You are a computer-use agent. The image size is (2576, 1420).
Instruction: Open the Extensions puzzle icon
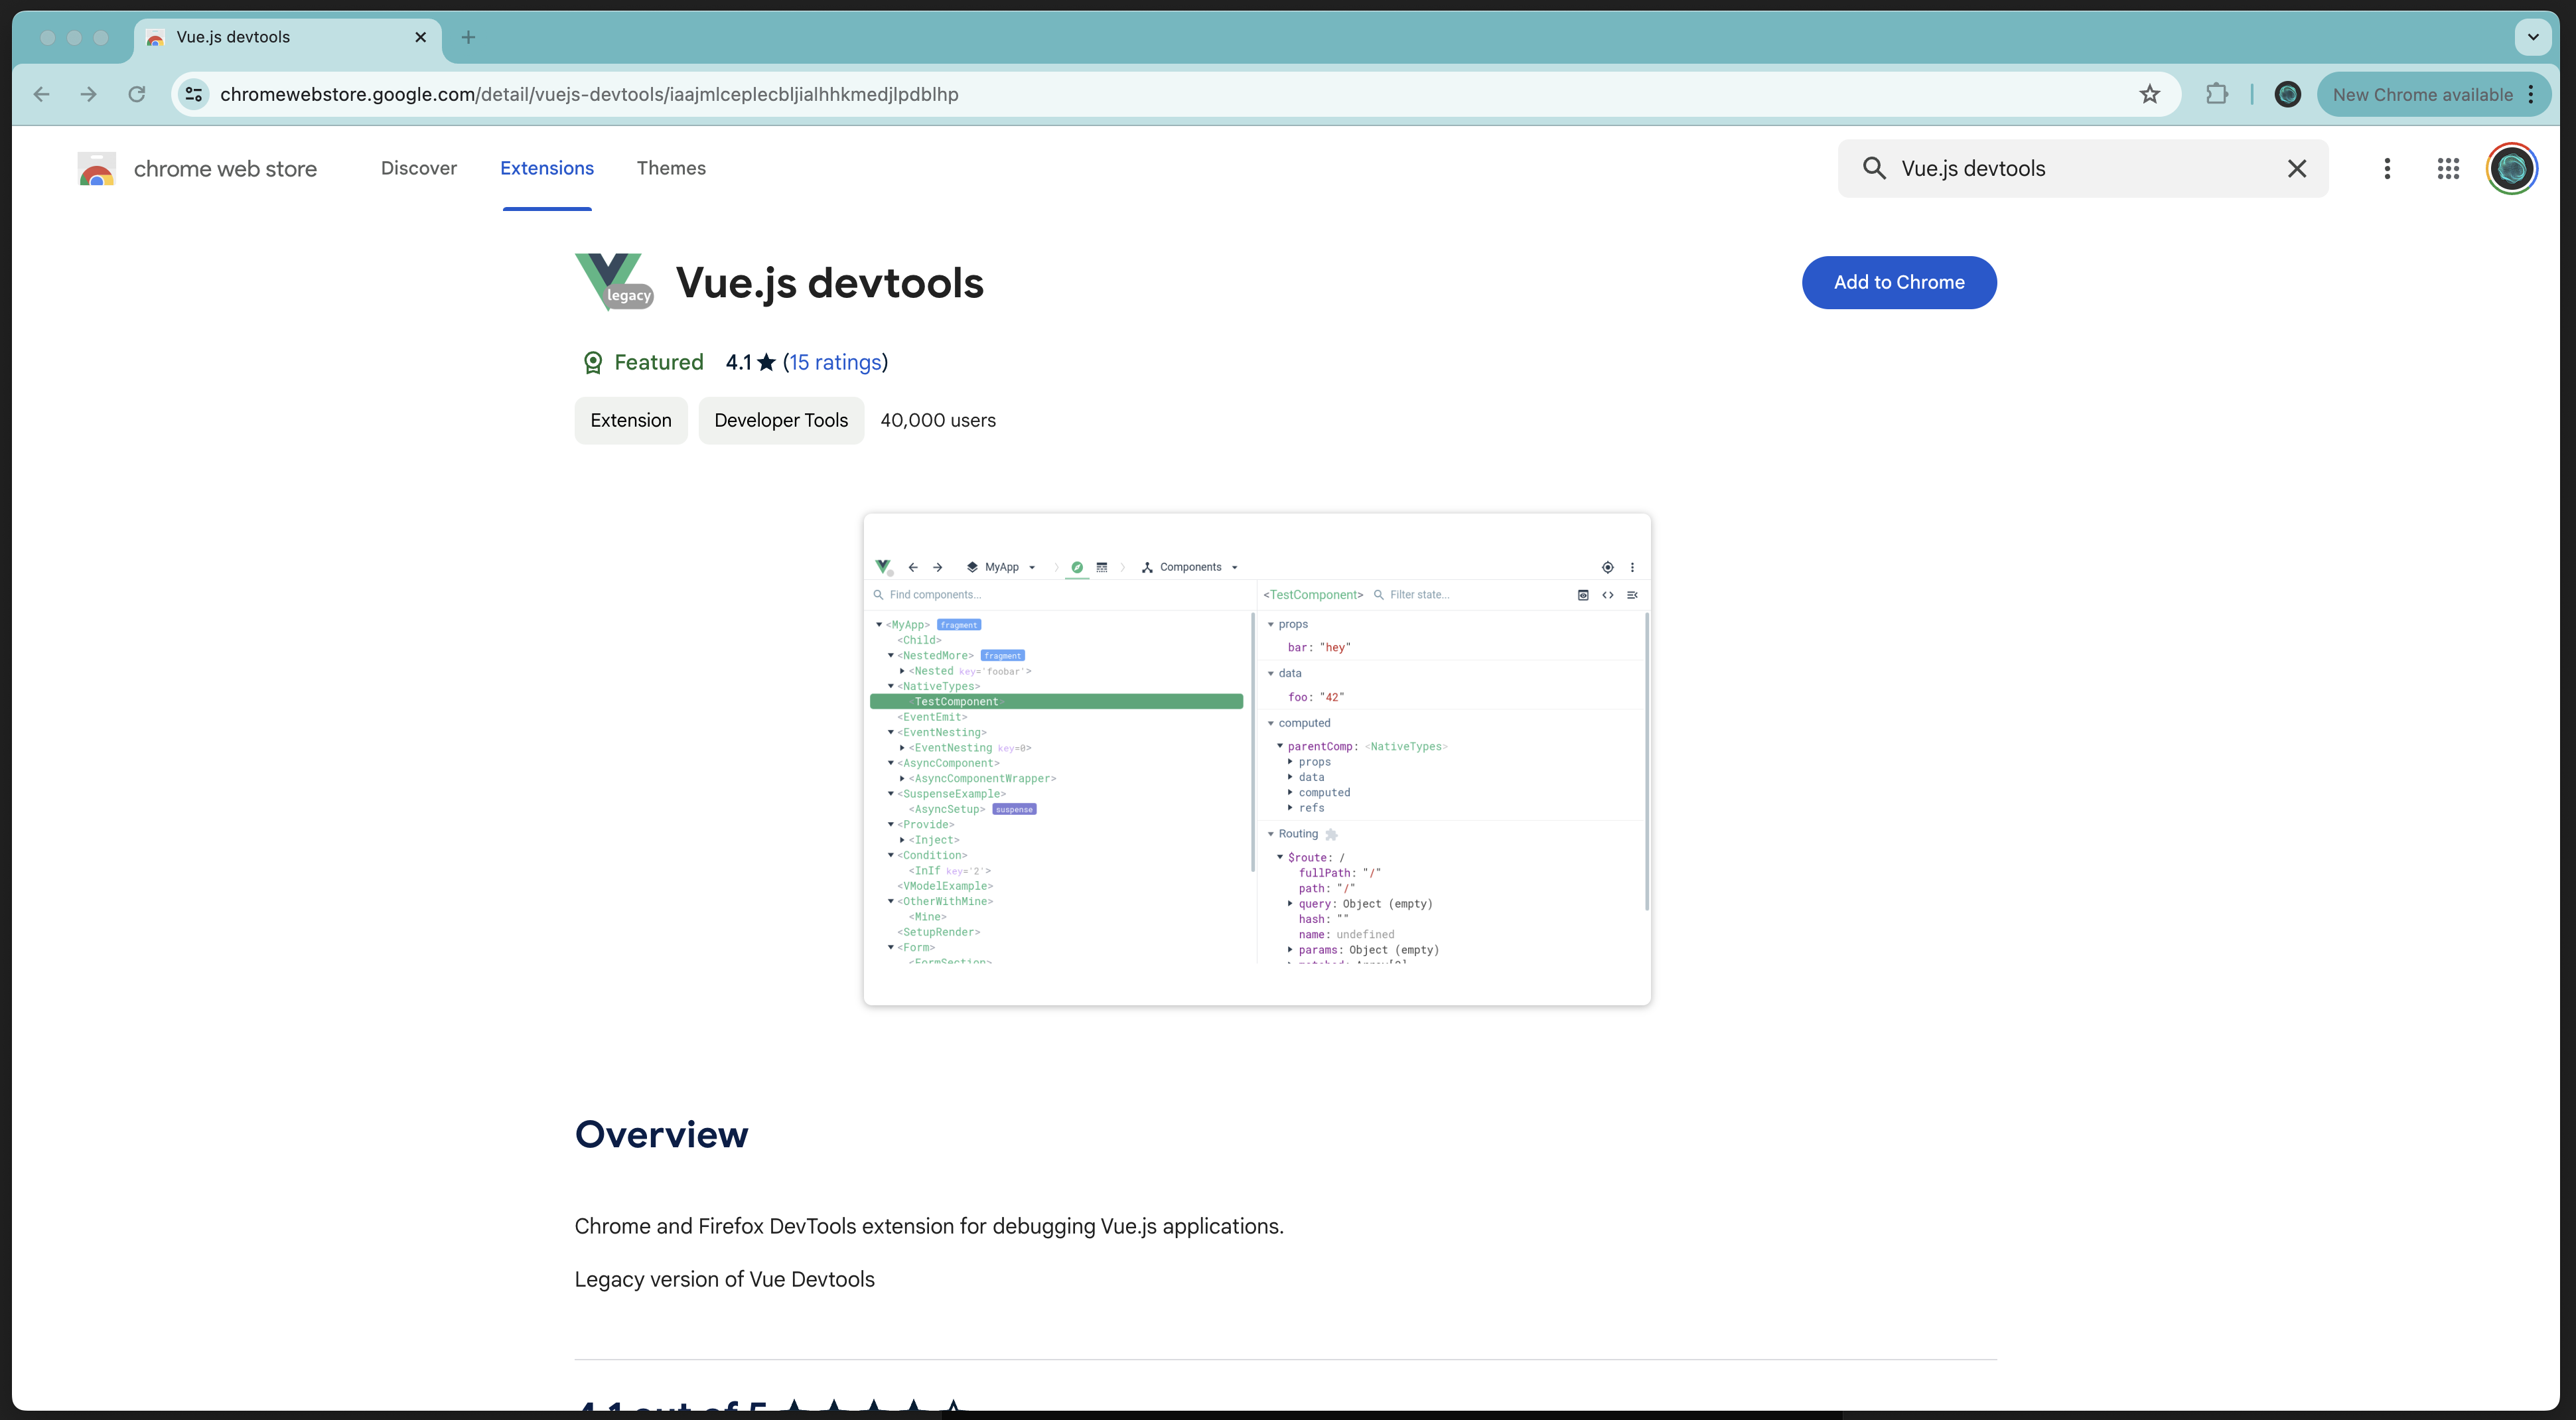tap(2217, 94)
